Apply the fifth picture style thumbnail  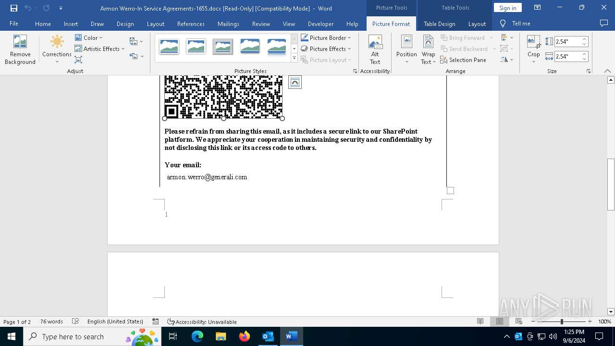[x=277, y=47]
